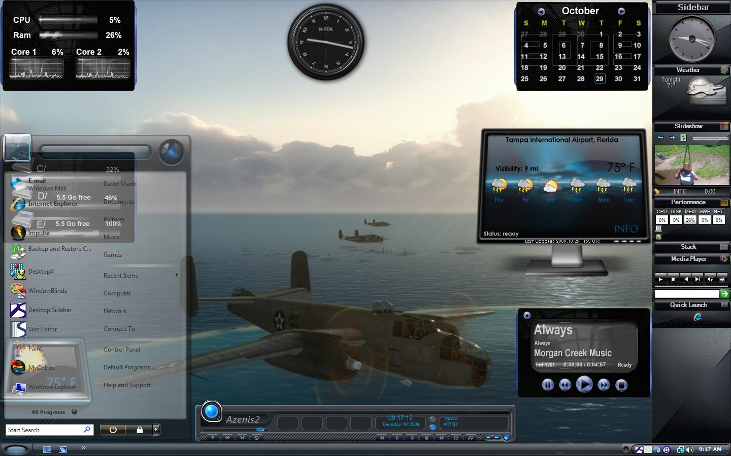Mute sound in sidebar Media Player panel
Image resolution: width=731 pixels, height=456 pixels.
[710, 279]
